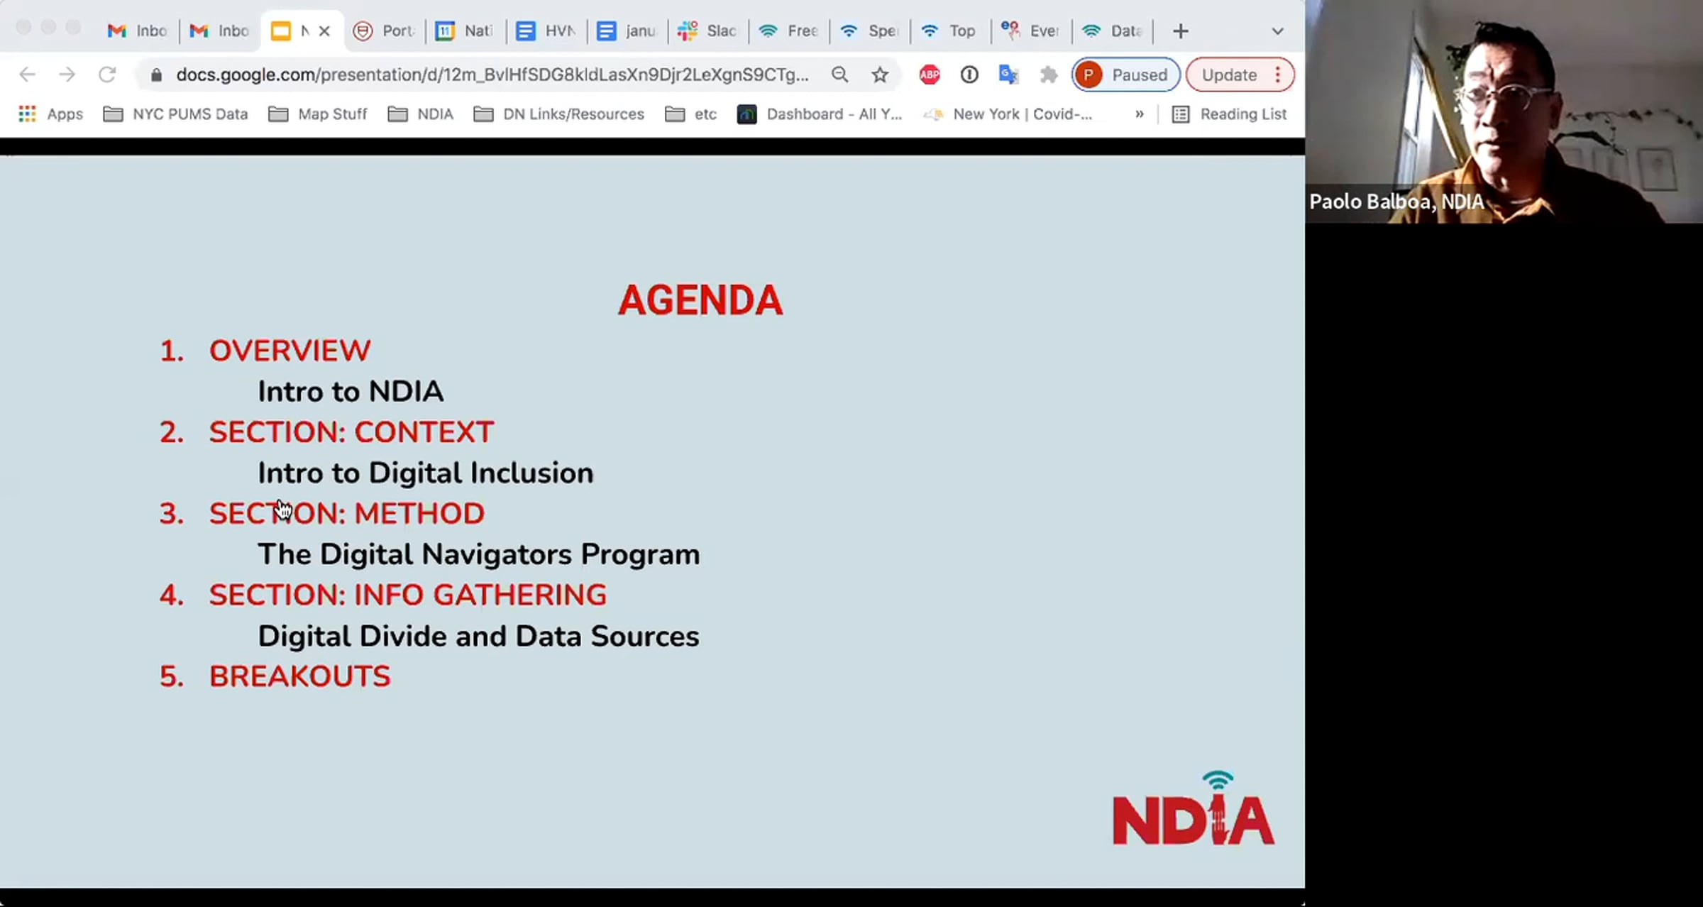Open the Apps grid shortcut

point(50,114)
